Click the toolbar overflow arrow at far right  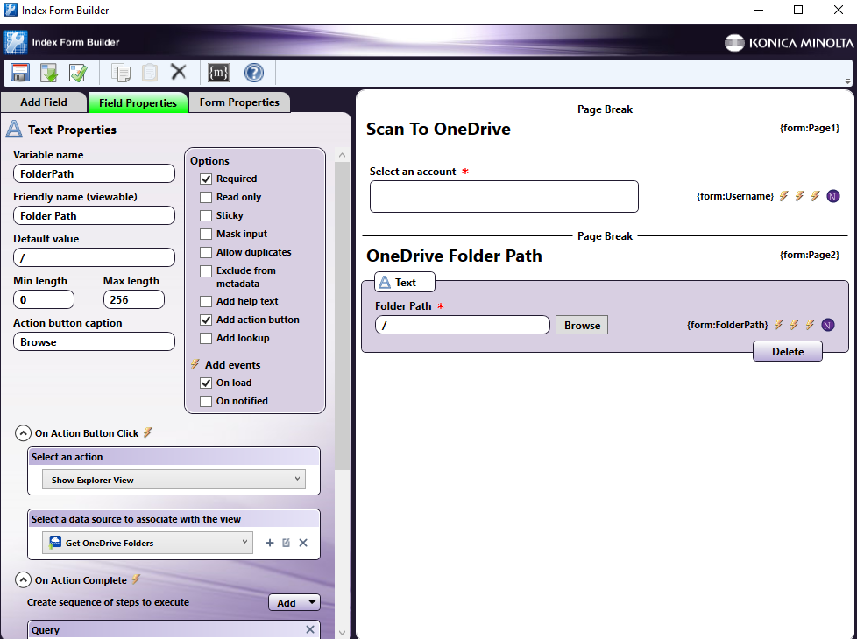coord(847,81)
